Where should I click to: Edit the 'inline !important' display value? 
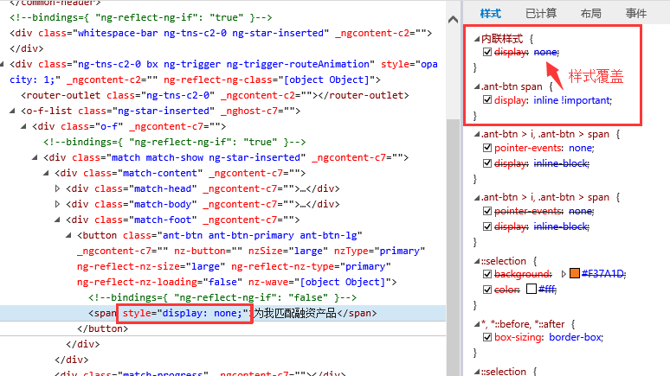572,100
